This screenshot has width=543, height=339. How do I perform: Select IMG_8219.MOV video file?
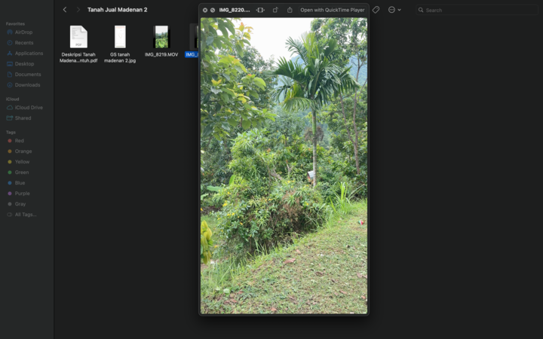161,41
